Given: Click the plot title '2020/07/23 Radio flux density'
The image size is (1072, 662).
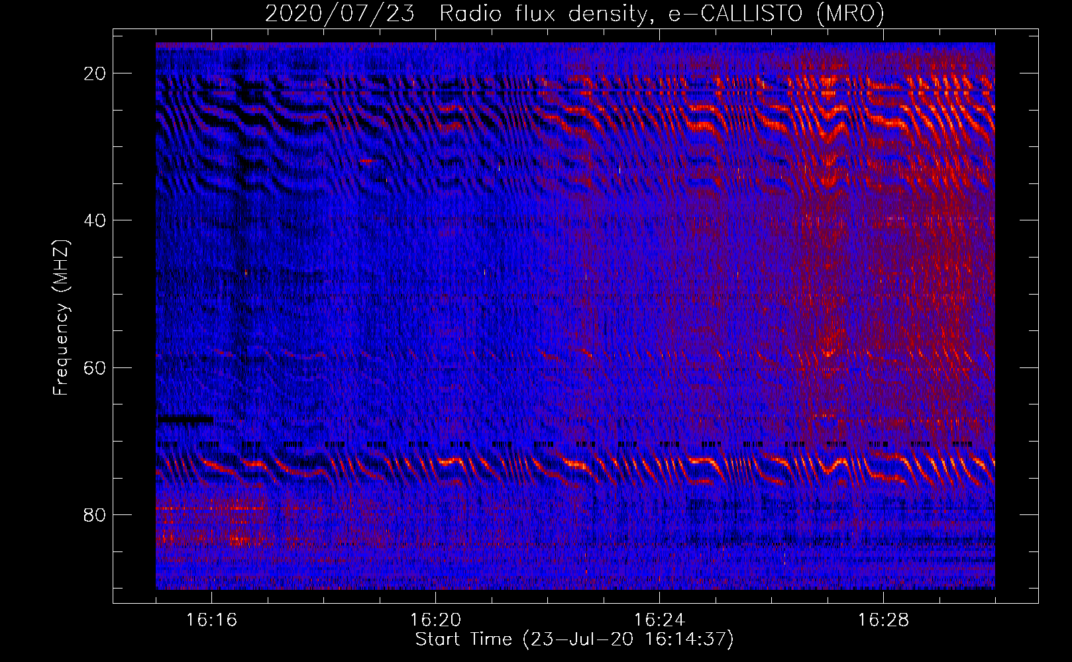Looking at the screenshot, I should coord(574,13).
